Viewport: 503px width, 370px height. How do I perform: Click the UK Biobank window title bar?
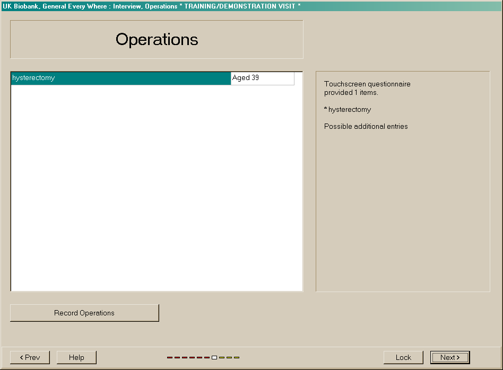[x=251, y=6]
